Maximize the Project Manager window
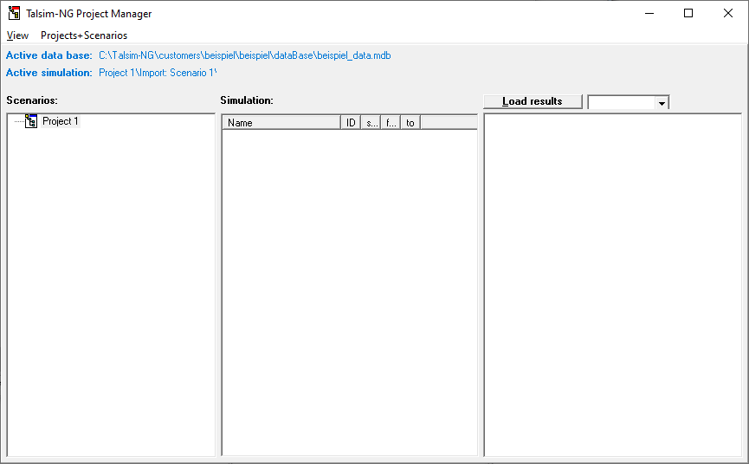Screen dimensions: 749x464 pyautogui.click(x=688, y=13)
